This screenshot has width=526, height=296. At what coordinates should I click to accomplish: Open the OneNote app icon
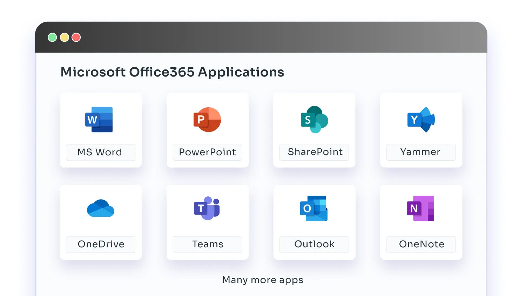point(420,208)
